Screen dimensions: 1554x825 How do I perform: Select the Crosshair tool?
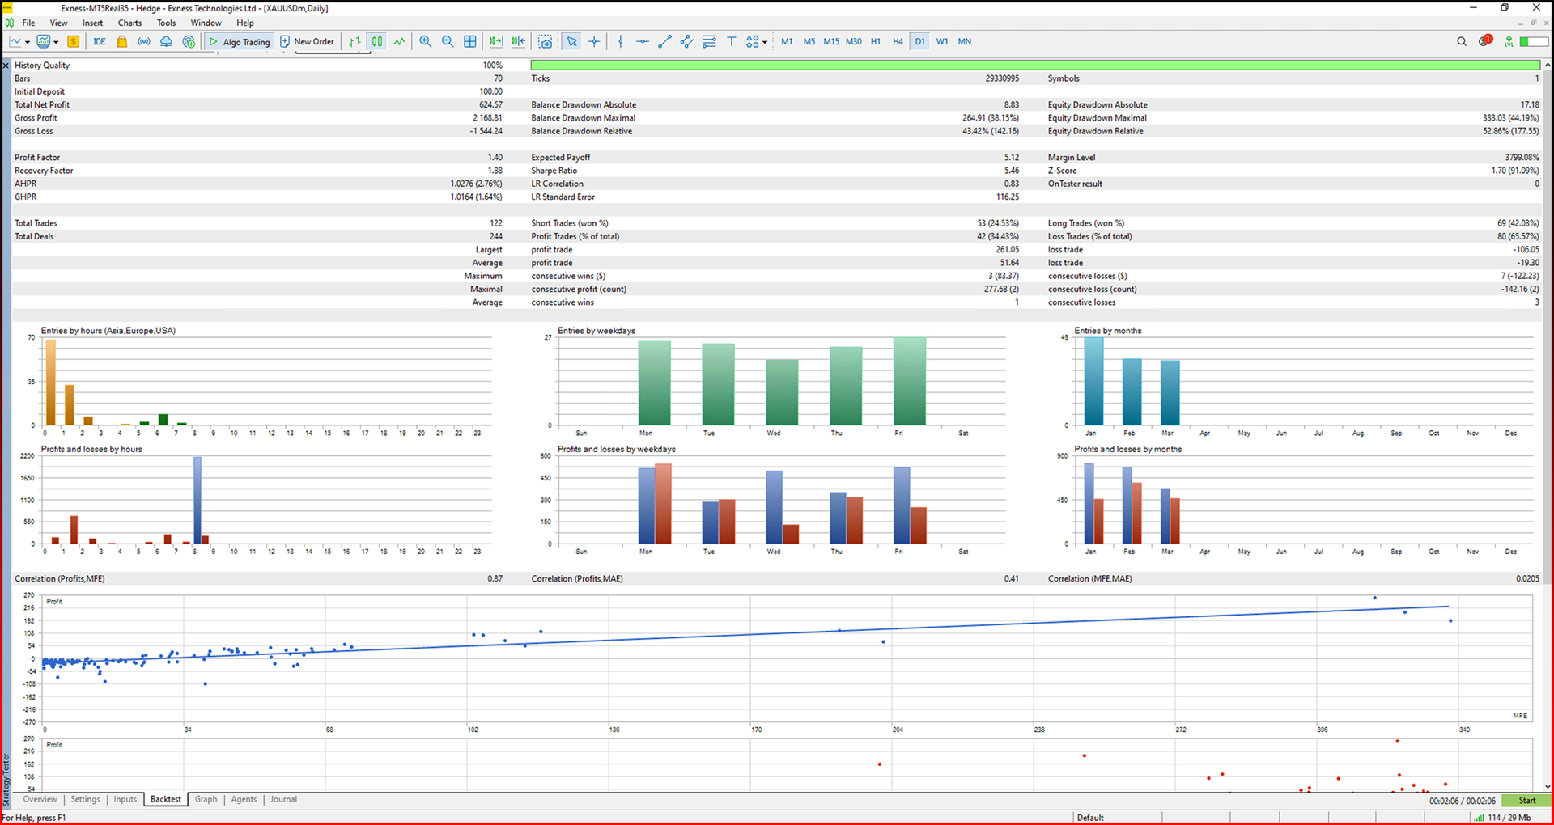594,42
